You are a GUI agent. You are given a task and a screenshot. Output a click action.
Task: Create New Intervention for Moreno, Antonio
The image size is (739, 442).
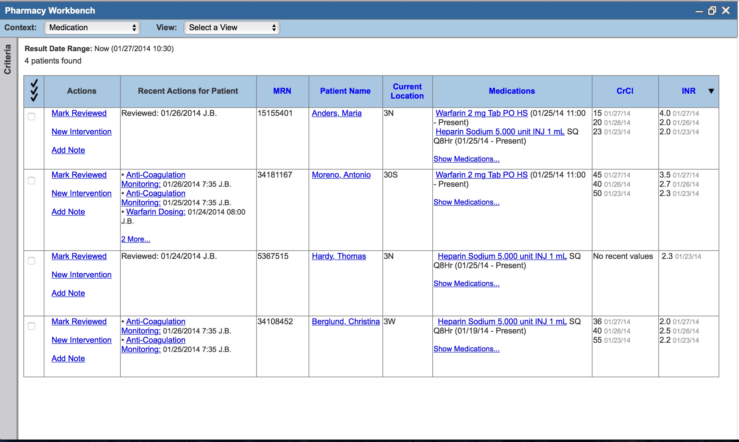pos(81,194)
